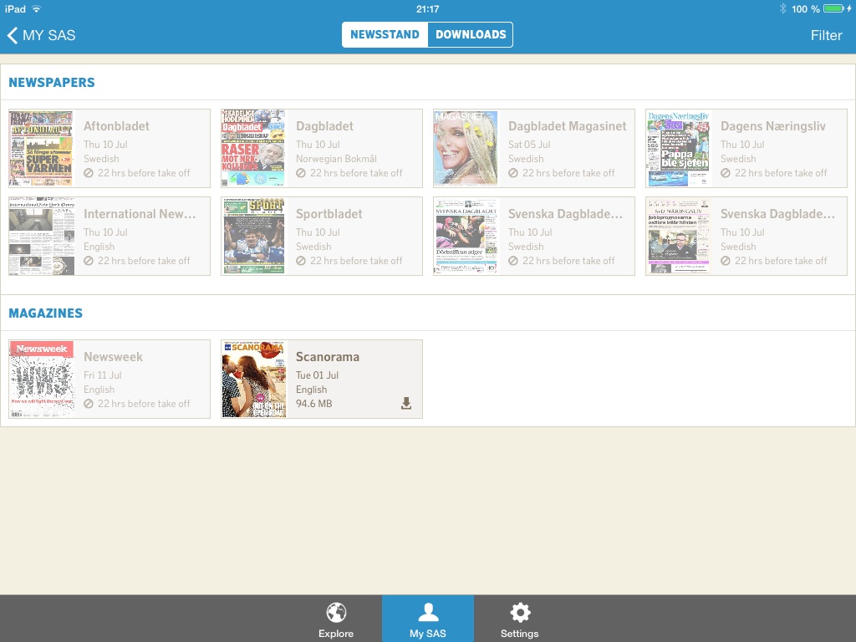Tap the Settings gear icon

pyautogui.click(x=520, y=614)
